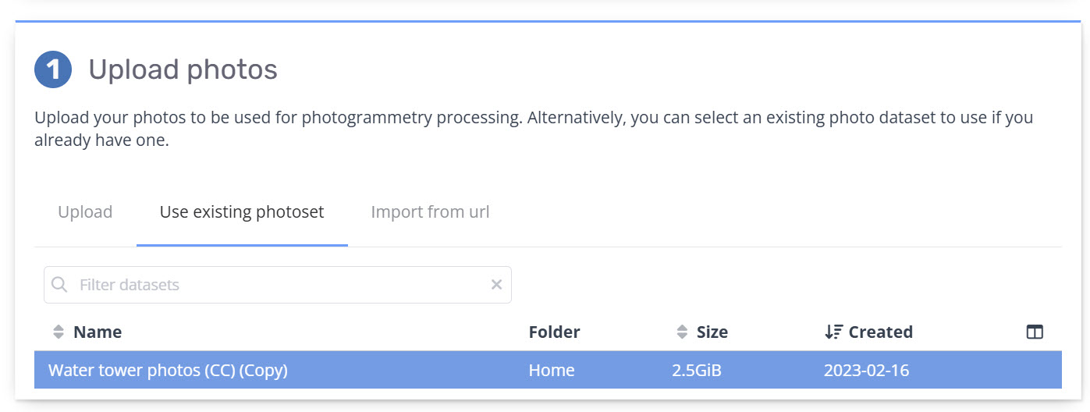The height and width of the screenshot is (412, 1090).
Task: Toggle the descending sort icon beside Created
Action: pyautogui.click(x=834, y=332)
